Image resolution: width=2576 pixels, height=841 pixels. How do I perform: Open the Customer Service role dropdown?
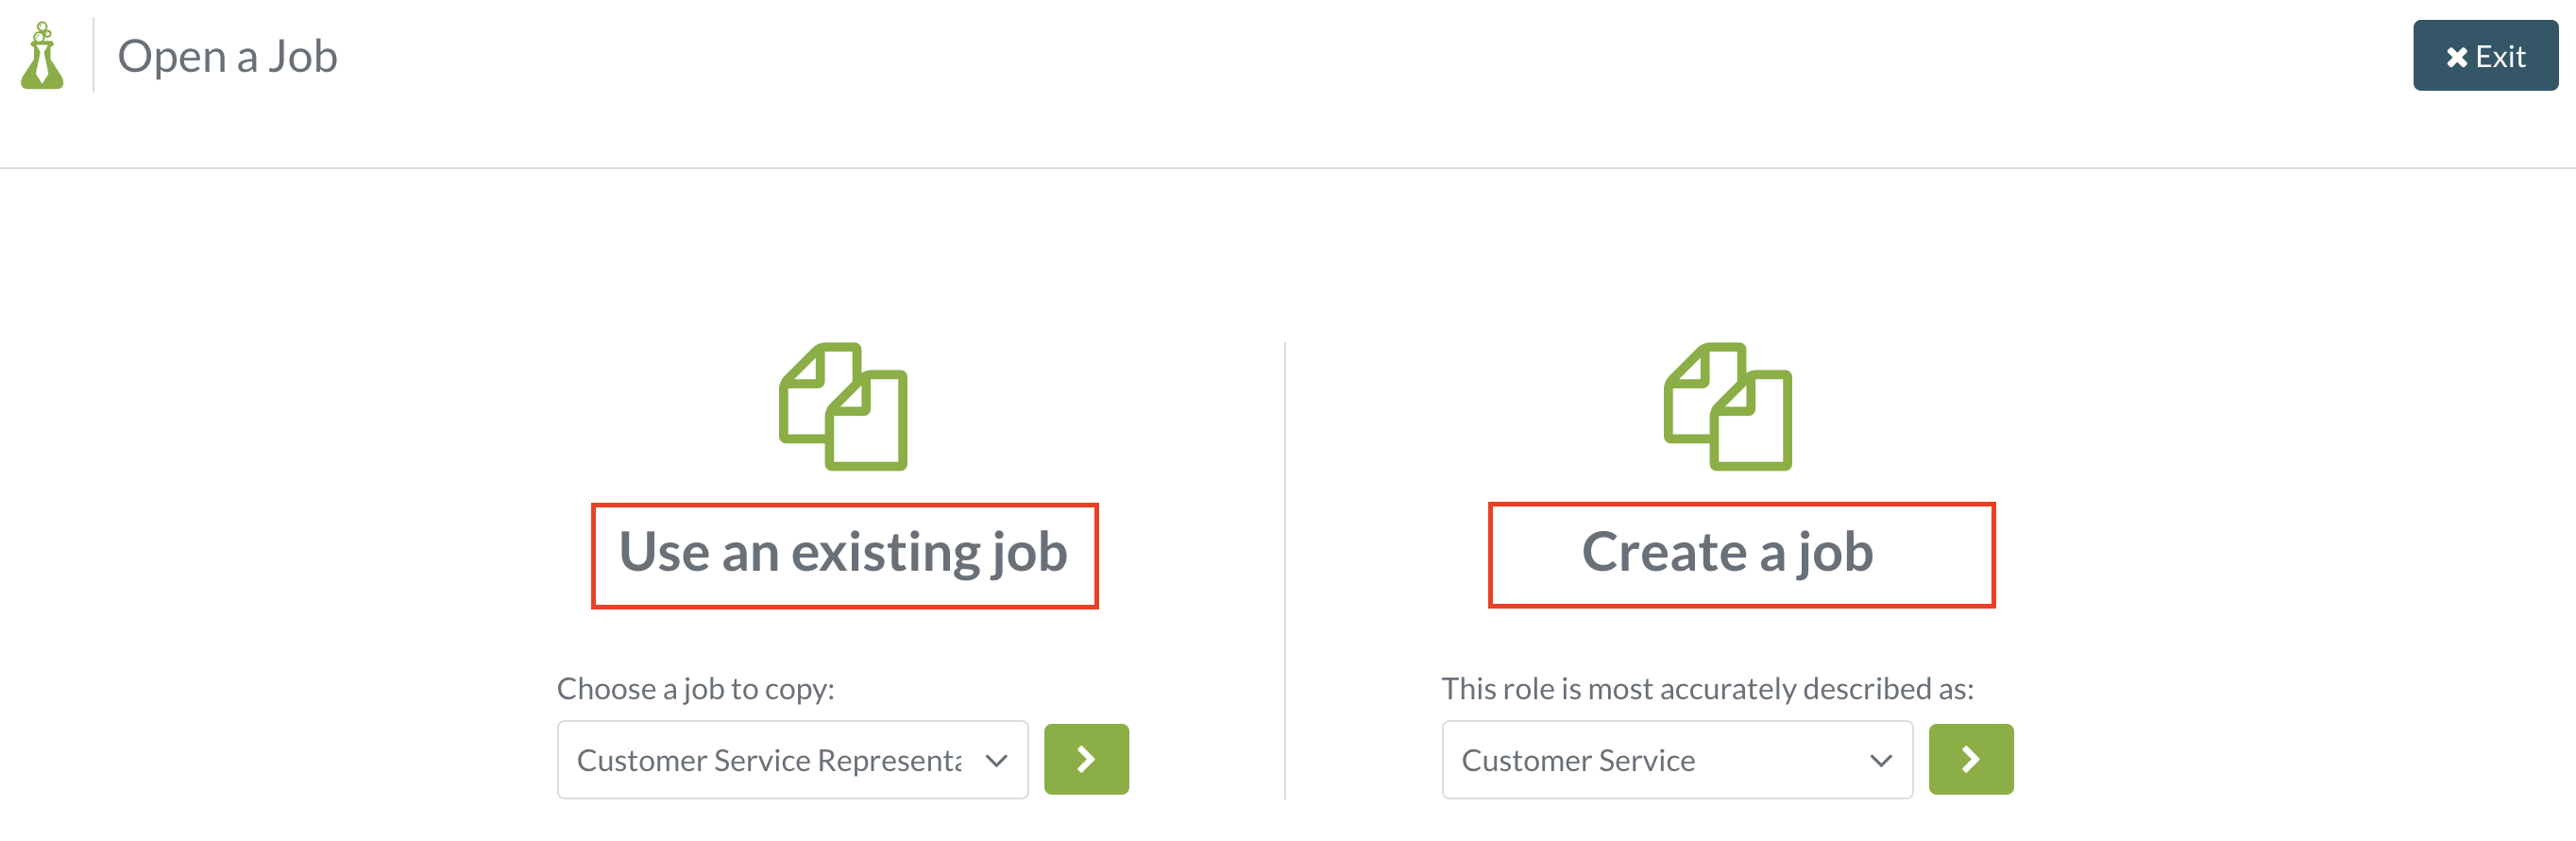pos(1677,760)
